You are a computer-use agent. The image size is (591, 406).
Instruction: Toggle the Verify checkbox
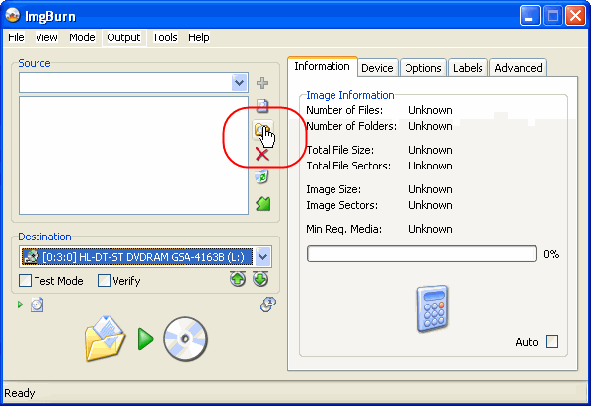(x=104, y=281)
